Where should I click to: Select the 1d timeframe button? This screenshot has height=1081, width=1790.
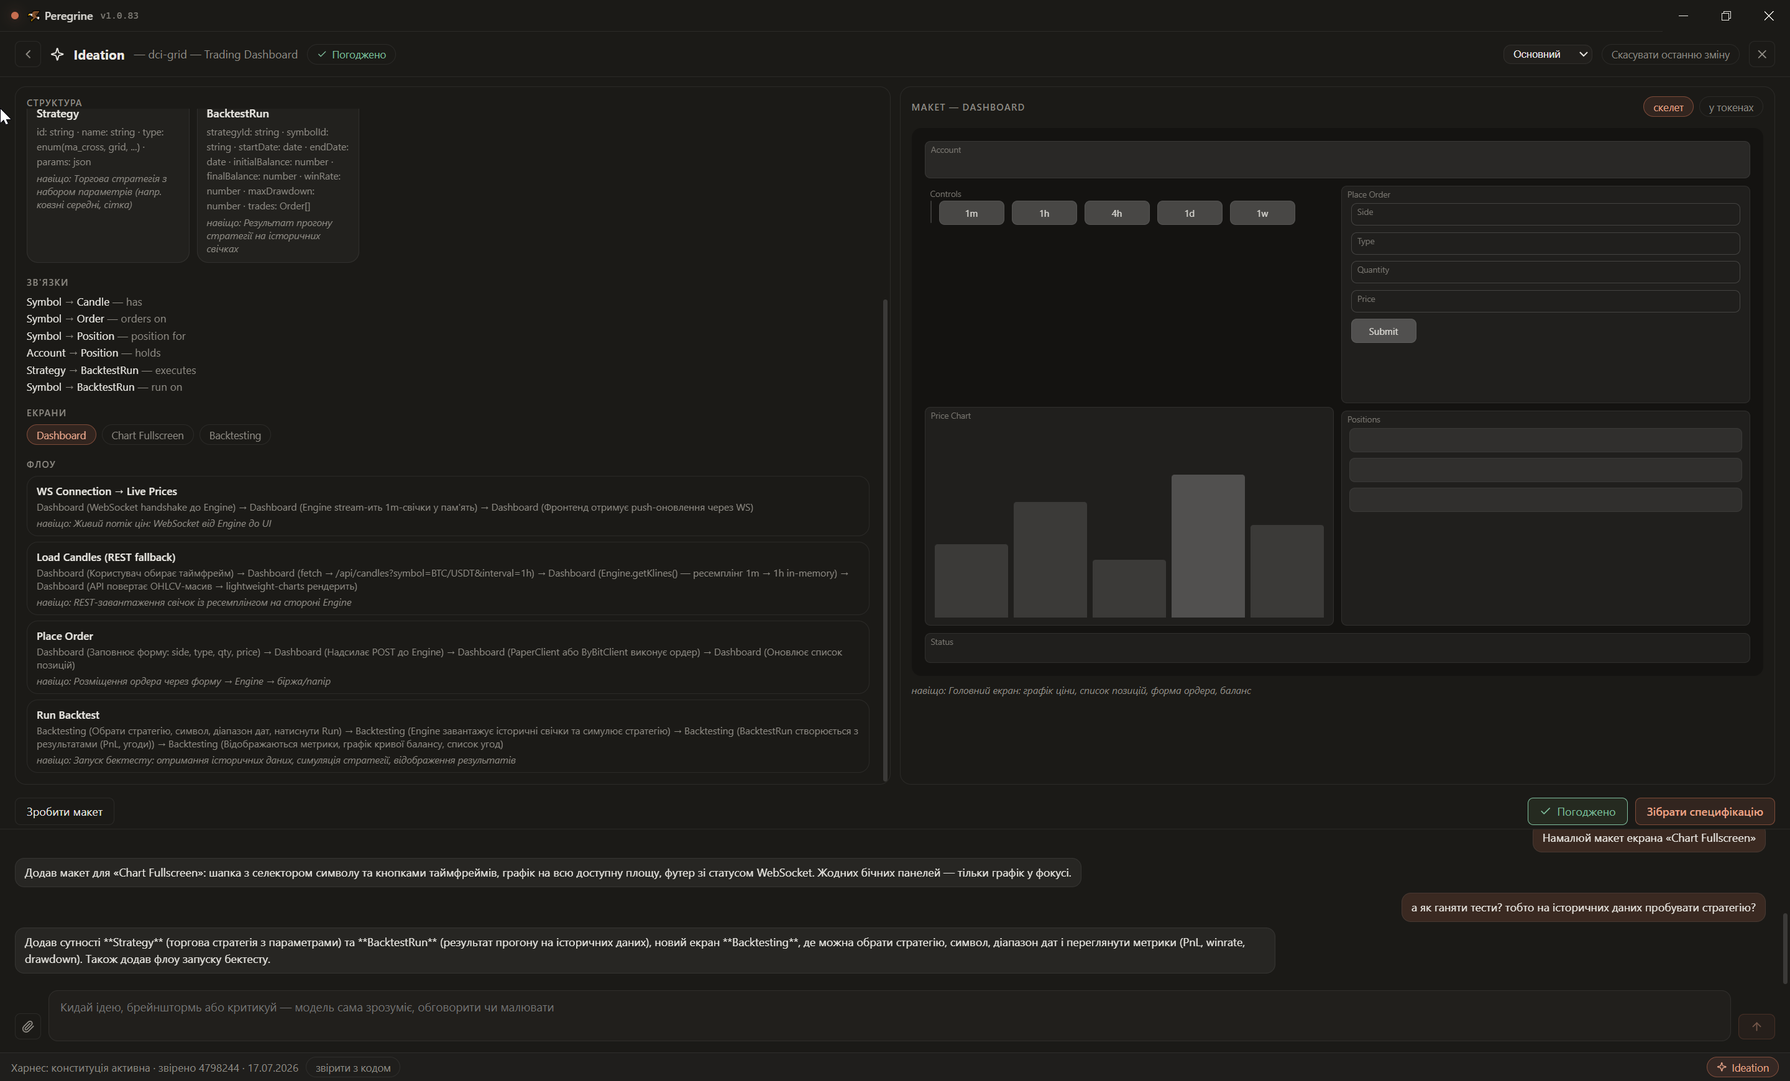(1189, 214)
